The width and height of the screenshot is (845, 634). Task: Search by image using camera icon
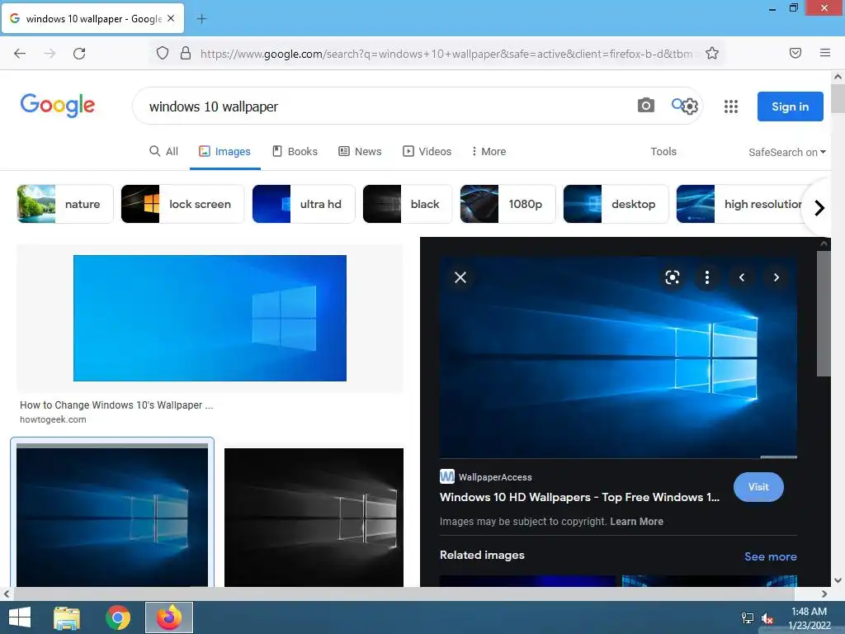(645, 105)
